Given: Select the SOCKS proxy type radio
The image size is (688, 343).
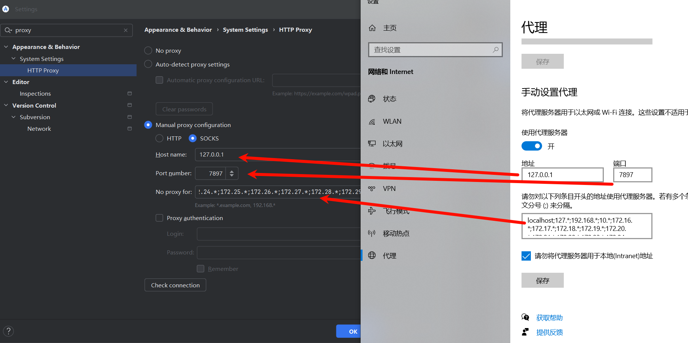Looking at the screenshot, I should pos(193,138).
